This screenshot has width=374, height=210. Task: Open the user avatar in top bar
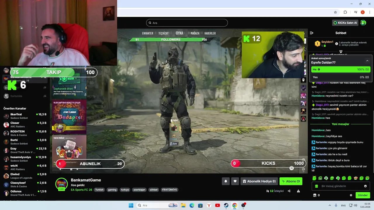pos(363,23)
